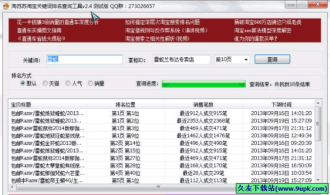This screenshot has height=195, width=330.
Task: Sort by 销售笔数 column header
Action: 203,105
